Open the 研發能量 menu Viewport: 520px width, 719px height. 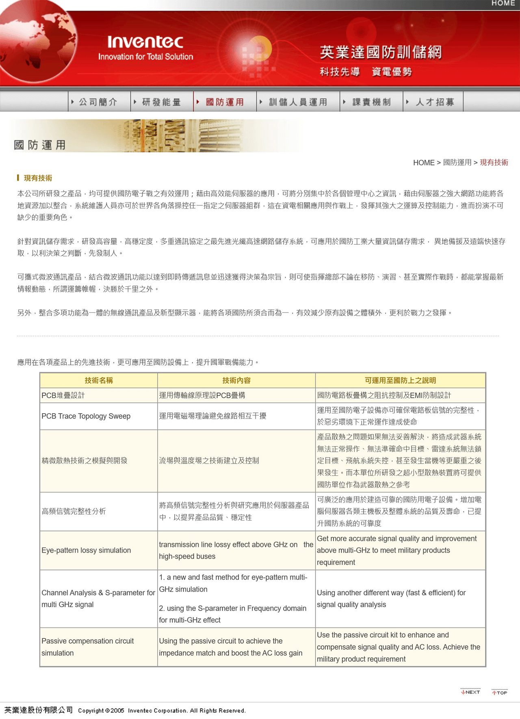point(162,102)
